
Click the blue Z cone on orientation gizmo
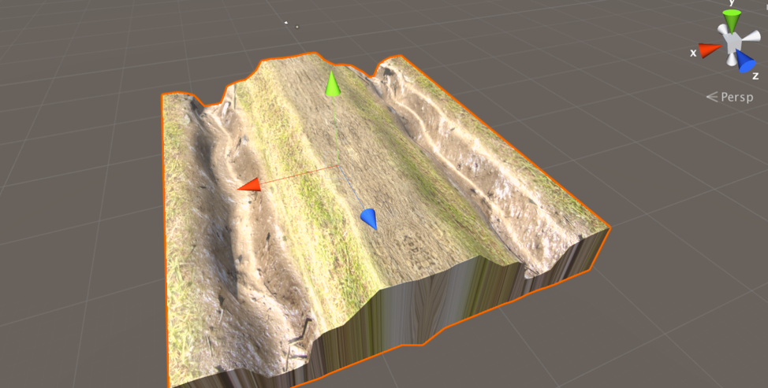pyautogui.click(x=746, y=61)
